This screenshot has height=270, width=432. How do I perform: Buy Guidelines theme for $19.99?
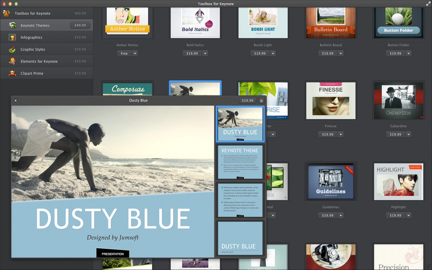pyautogui.click(x=328, y=215)
